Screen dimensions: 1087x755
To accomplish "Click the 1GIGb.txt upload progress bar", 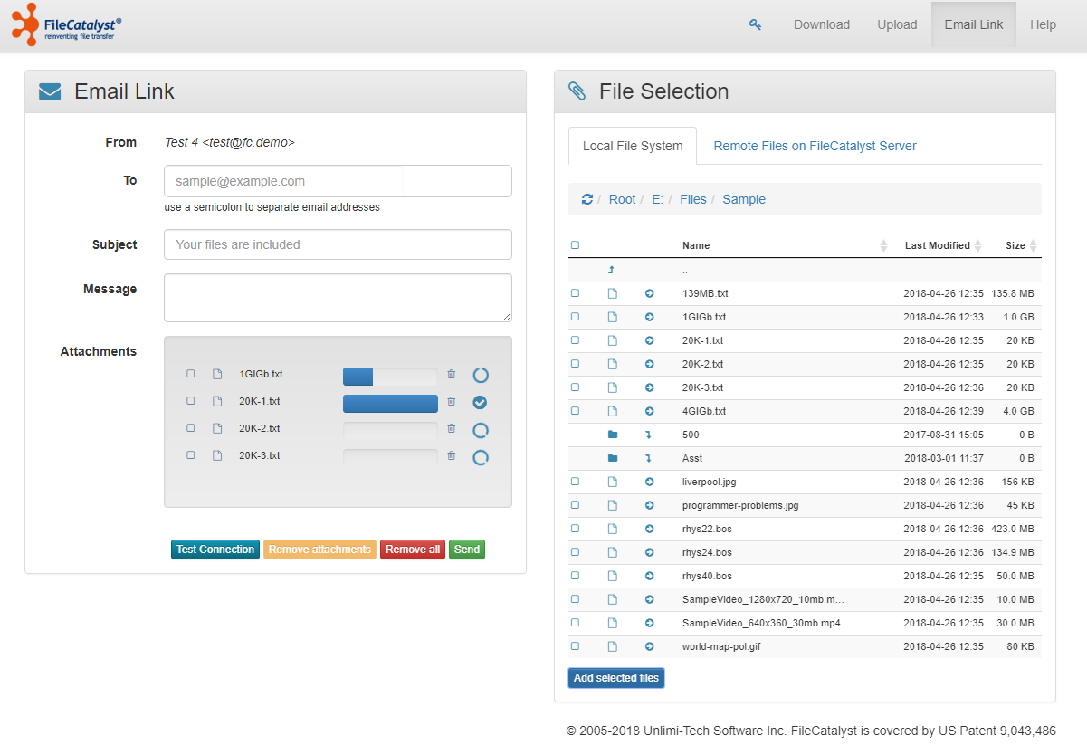I will (390, 376).
